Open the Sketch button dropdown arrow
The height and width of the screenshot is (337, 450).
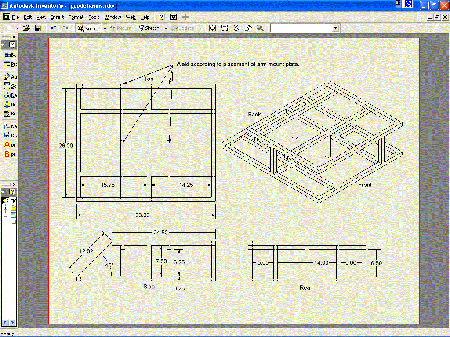(166, 28)
